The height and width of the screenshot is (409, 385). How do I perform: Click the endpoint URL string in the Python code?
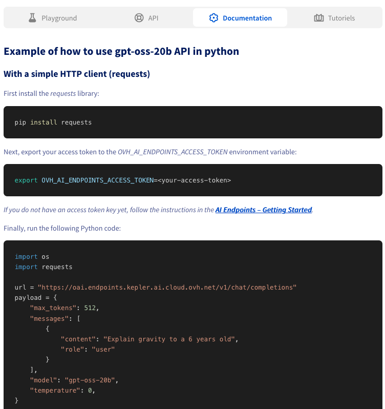tap(167, 288)
